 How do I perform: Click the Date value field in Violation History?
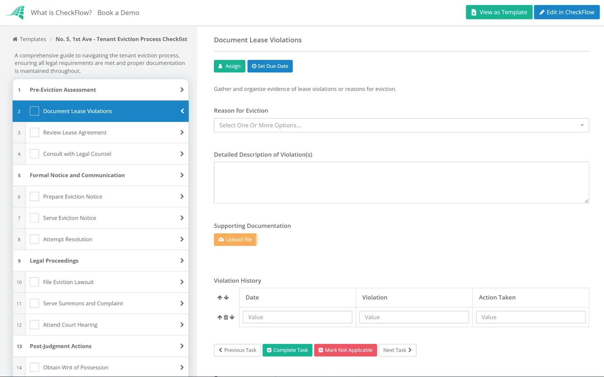pyautogui.click(x=298, y=317)
